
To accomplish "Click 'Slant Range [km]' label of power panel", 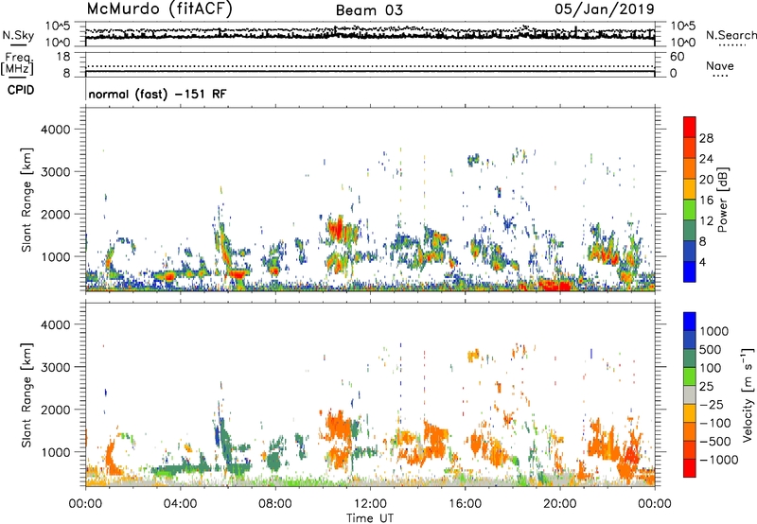I will coord(26,200).
